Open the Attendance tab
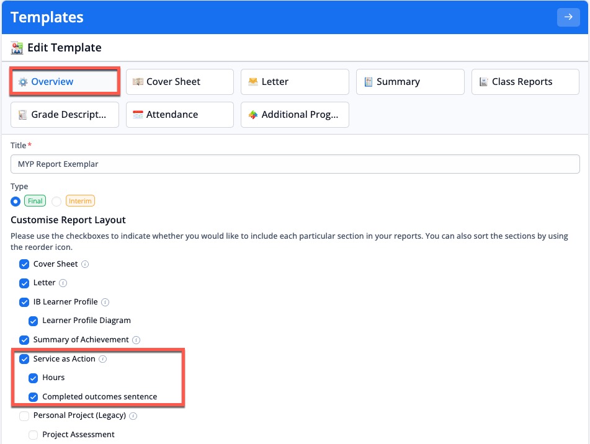590x444 pixels. point(179,115)
